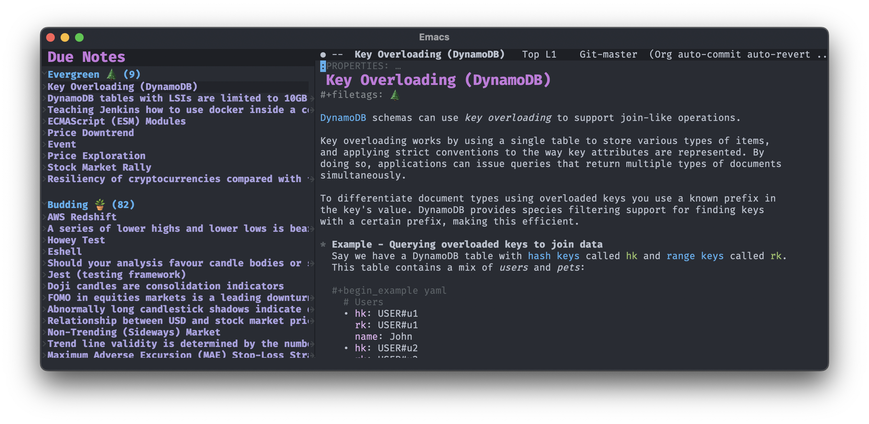This screenshot has height=424, width=869.
Task: Select the Price Downtrend note
Action: coord(91,133)
